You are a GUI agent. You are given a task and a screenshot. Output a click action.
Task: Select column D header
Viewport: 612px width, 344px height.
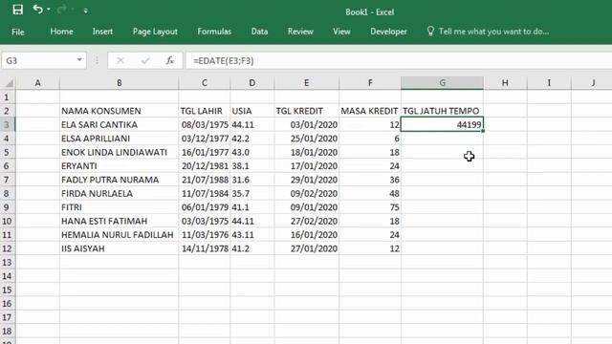pyautogui.click(x=252, y=83)
